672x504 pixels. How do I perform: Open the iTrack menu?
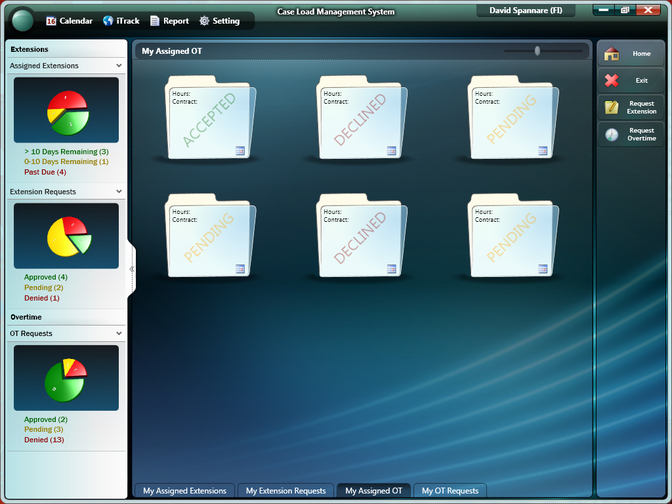pyautogui.click(x=121, y=21)
